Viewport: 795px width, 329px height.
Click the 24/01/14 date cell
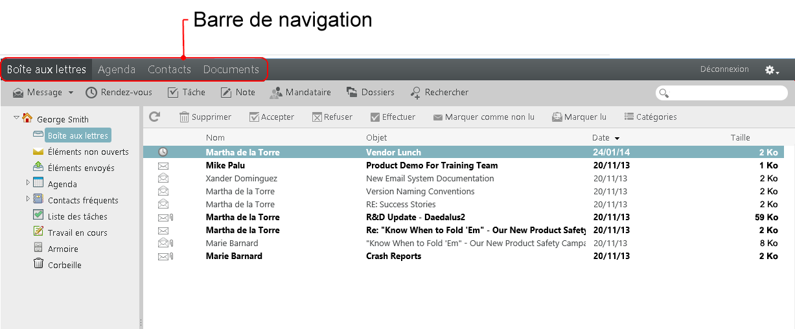pyautogui.click(x=611, y=152)
